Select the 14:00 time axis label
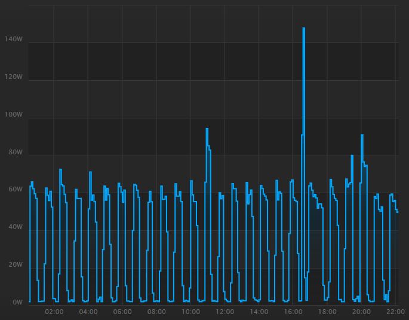The image size is (409, 320). (259, 312)
